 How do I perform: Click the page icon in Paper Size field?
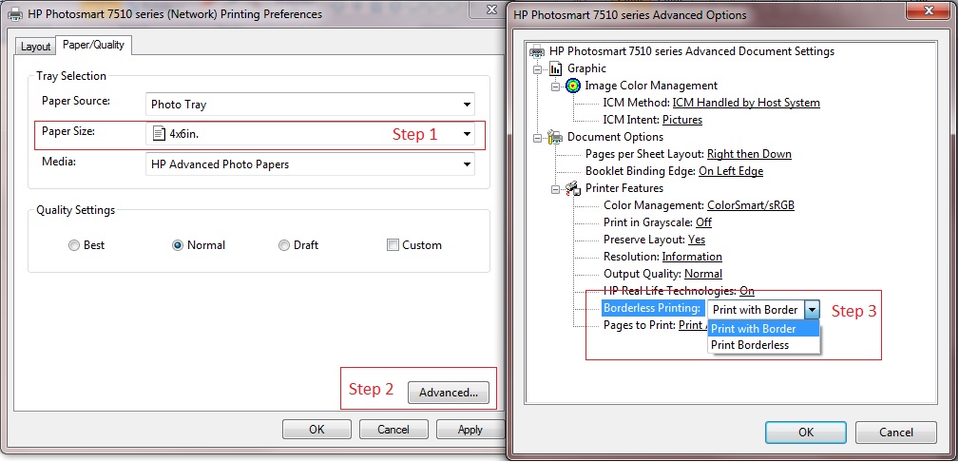coord(159,133)
